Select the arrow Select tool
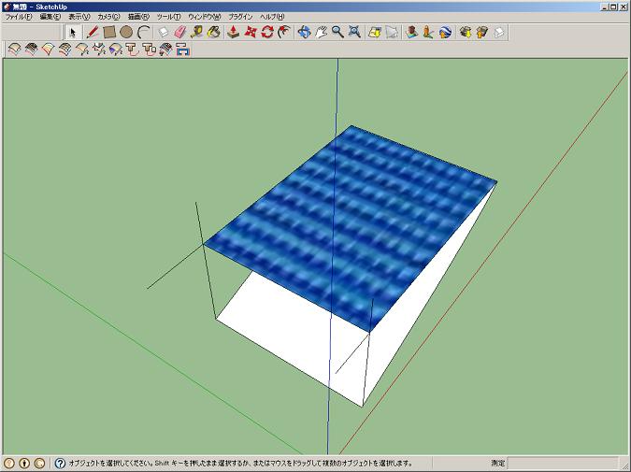 tap(74, 32)
